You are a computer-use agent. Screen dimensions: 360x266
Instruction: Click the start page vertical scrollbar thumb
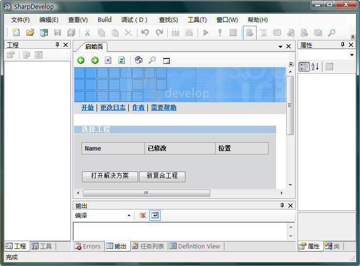(290, 106)
